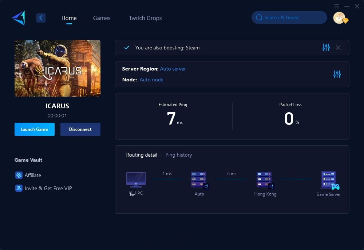Close the application window
Image resolution: width=364 pixels, height=250 pixels.
[357, 6]
